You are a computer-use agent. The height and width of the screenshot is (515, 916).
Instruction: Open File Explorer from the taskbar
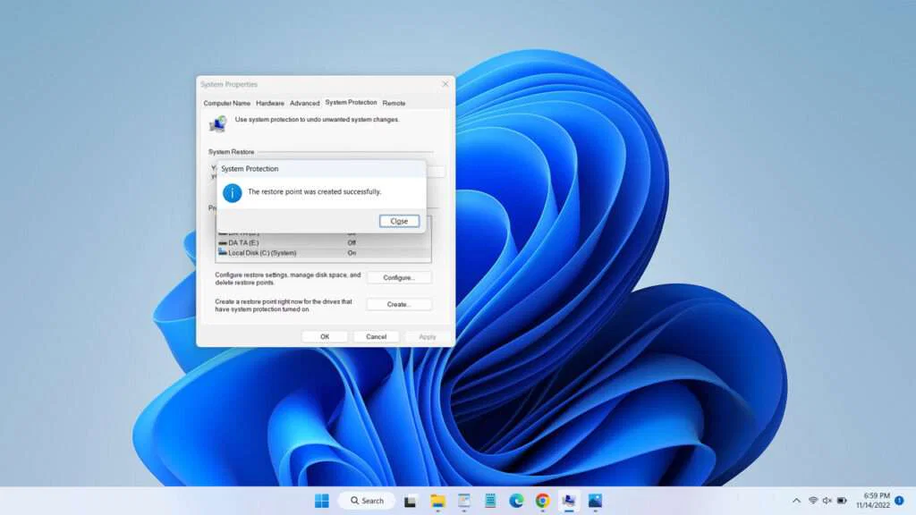point(438,501)
